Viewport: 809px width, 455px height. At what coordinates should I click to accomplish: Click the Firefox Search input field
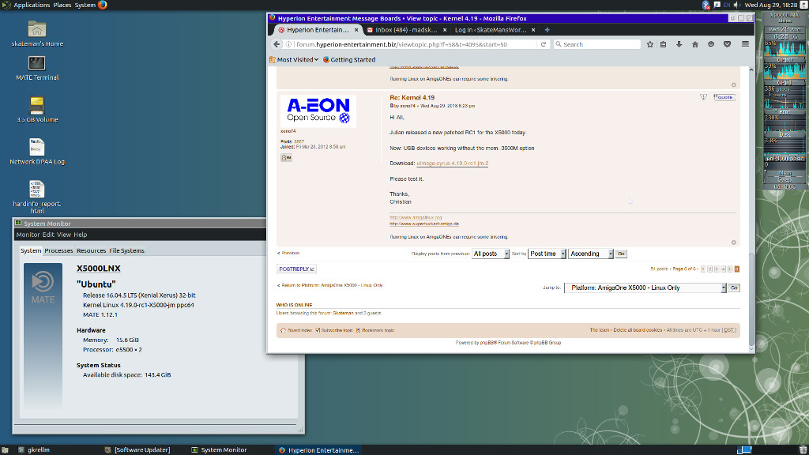coord(597,44)
